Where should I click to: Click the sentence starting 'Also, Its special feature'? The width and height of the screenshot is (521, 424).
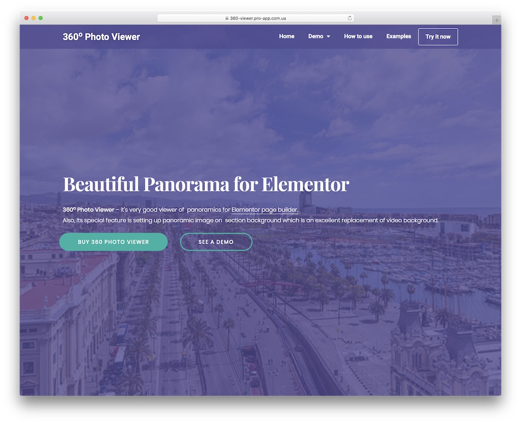(x=251, y=221)
